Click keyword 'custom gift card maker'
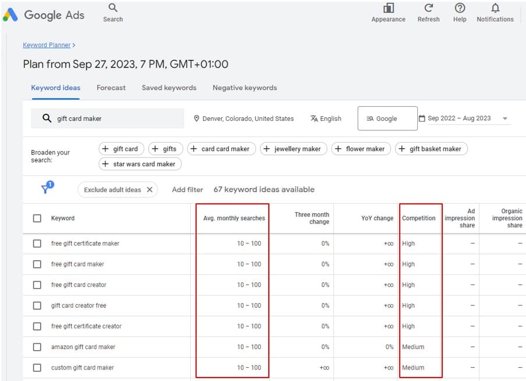 point(83,368)
